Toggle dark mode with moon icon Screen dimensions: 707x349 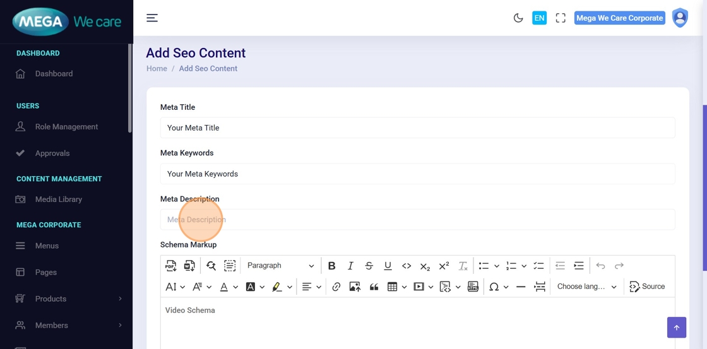click(518, 18)
